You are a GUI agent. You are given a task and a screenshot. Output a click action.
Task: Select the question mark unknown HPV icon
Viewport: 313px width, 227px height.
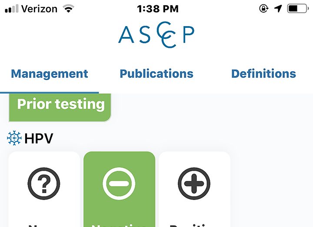[x=44, y=184]
